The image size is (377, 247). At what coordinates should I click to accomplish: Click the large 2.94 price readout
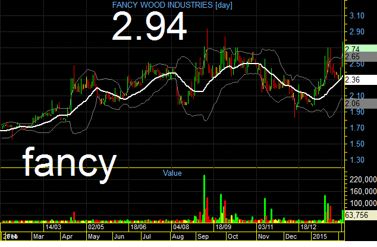[149, 27]
